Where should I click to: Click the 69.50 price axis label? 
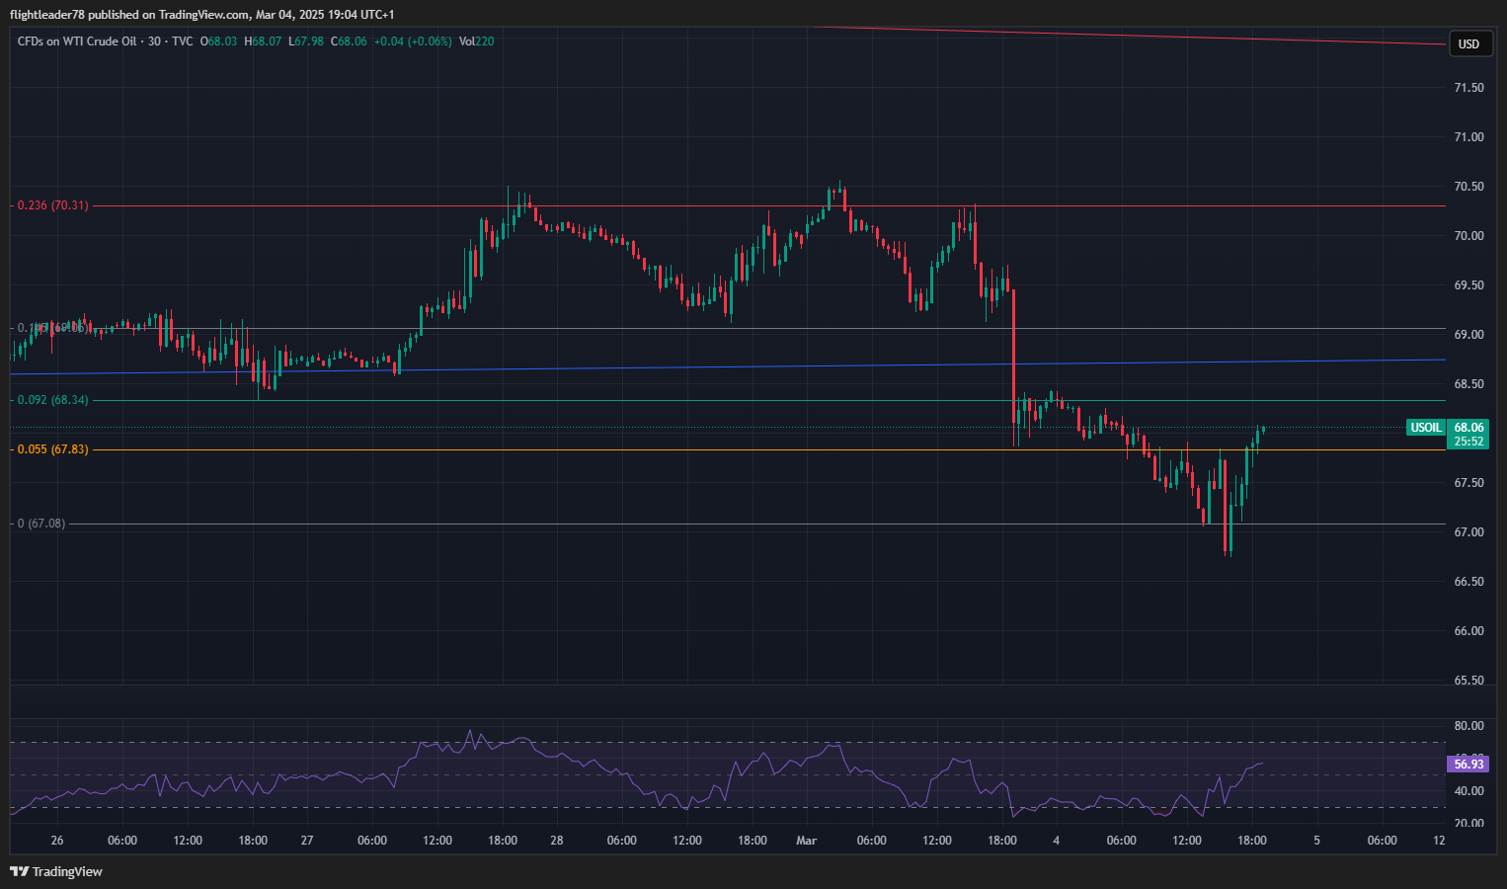tap(1468, 285)
